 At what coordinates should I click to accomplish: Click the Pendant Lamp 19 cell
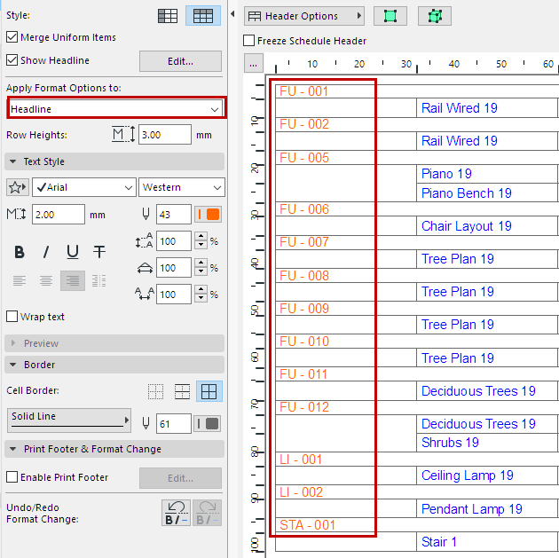pos(486,508)
